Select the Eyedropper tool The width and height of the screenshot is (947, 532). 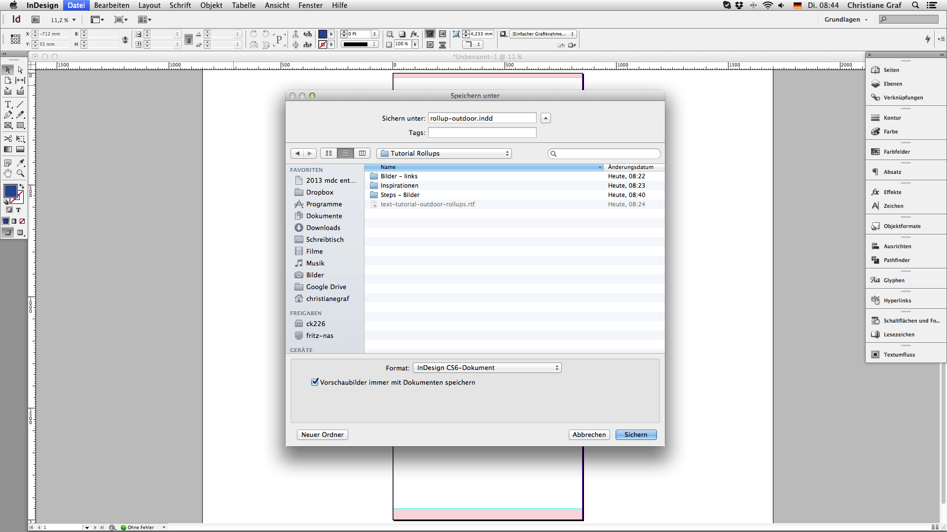click(x=20, y=163)
